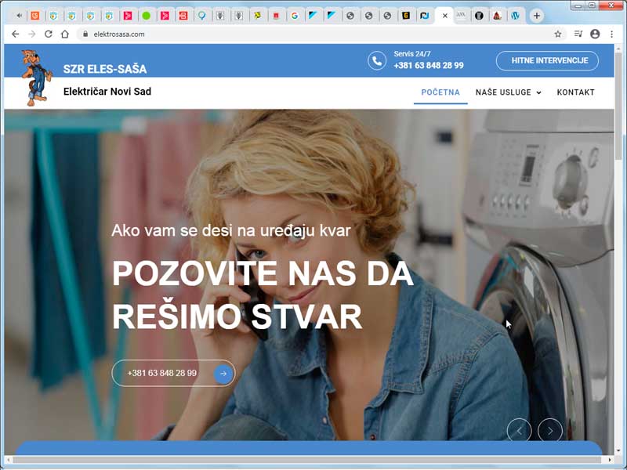Image resolution: width=627 pixels, height=470 pixels.
Task: Switch to the red triangle favicon tab
Action: (497, 16)
